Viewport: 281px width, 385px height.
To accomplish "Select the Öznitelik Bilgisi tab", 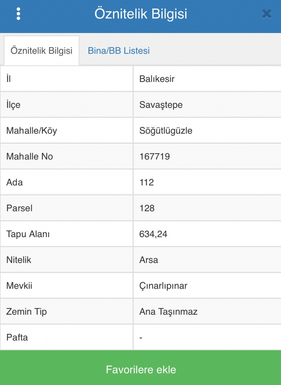I will [x=41, y=51].
